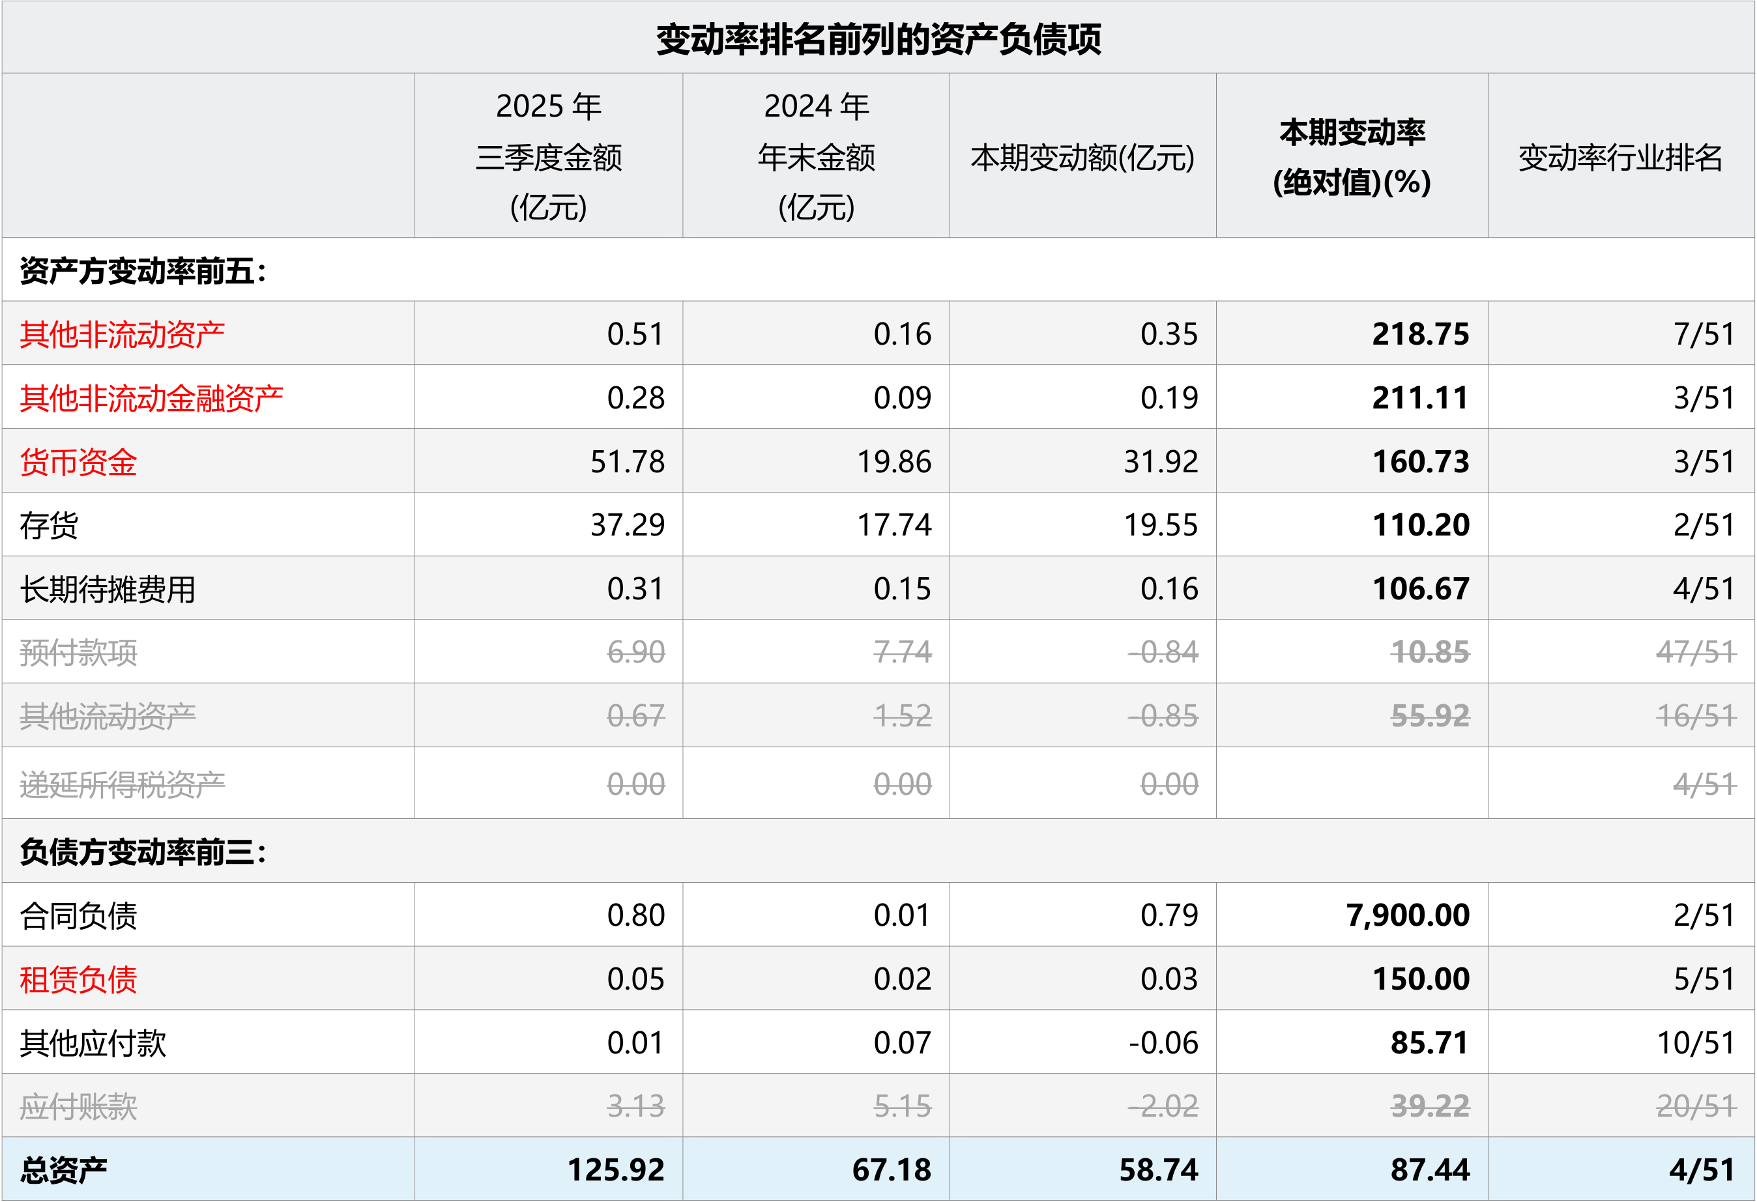Select the 货币资金 red label
The width and height of the screenshot is (1757, 1202).
coord(78,462)
